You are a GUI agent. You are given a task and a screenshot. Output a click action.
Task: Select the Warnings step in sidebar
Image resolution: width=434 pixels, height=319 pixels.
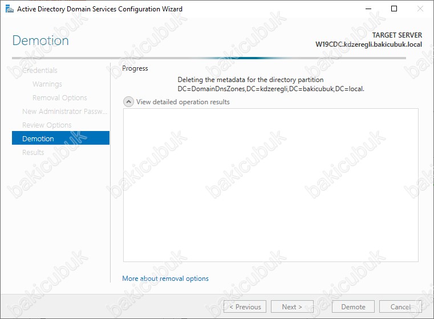point(47,84)
